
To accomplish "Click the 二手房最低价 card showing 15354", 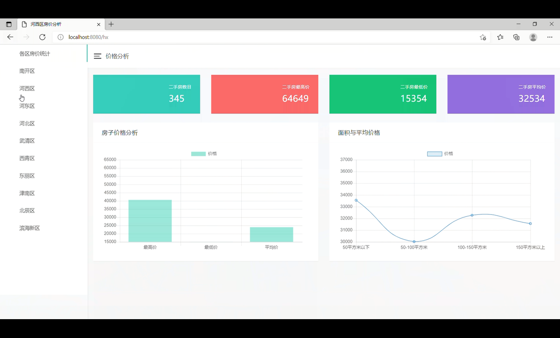I will (383, 94).
